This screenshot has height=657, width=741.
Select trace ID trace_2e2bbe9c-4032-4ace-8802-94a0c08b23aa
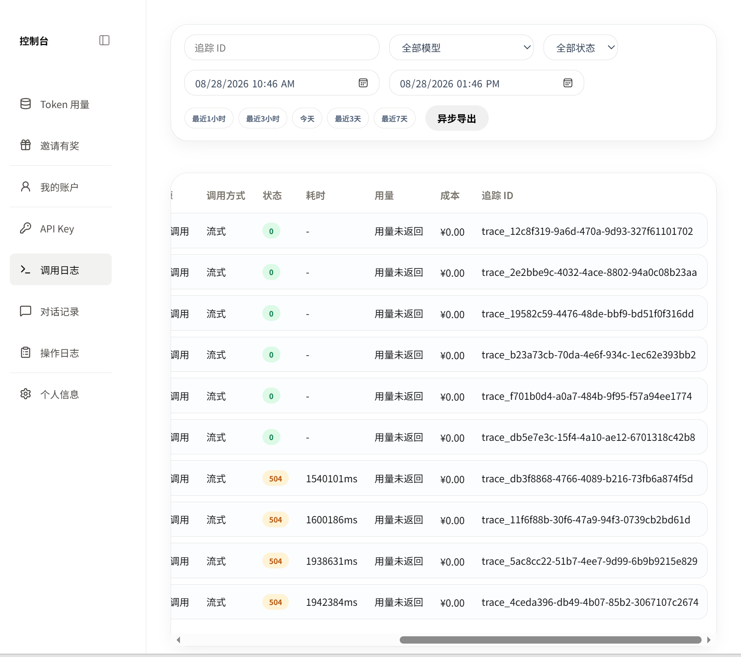[x=589, y=272]
